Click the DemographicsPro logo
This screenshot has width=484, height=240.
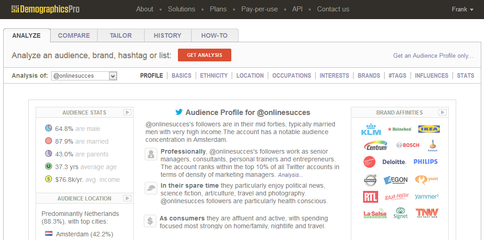(x=45, y=9)
